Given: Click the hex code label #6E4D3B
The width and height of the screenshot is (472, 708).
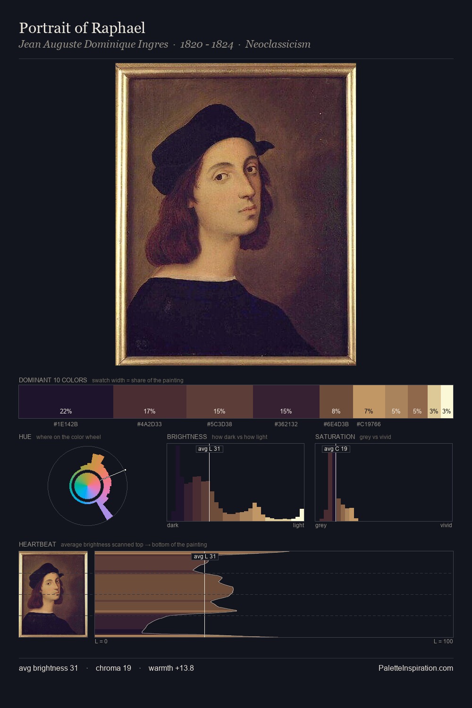Looking at the screenshot, I should point(336,424).
